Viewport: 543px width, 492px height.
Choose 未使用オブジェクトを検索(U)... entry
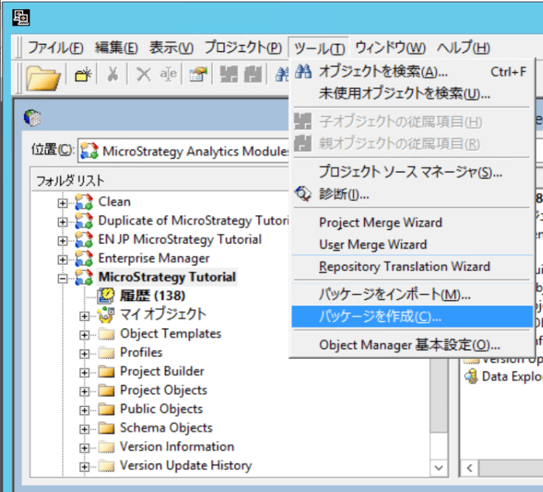click(x=412, y=94)
